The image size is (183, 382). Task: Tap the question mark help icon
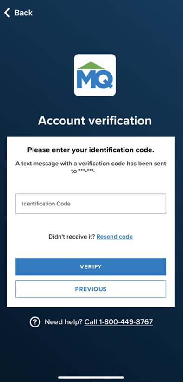click(x=35, y=322)
